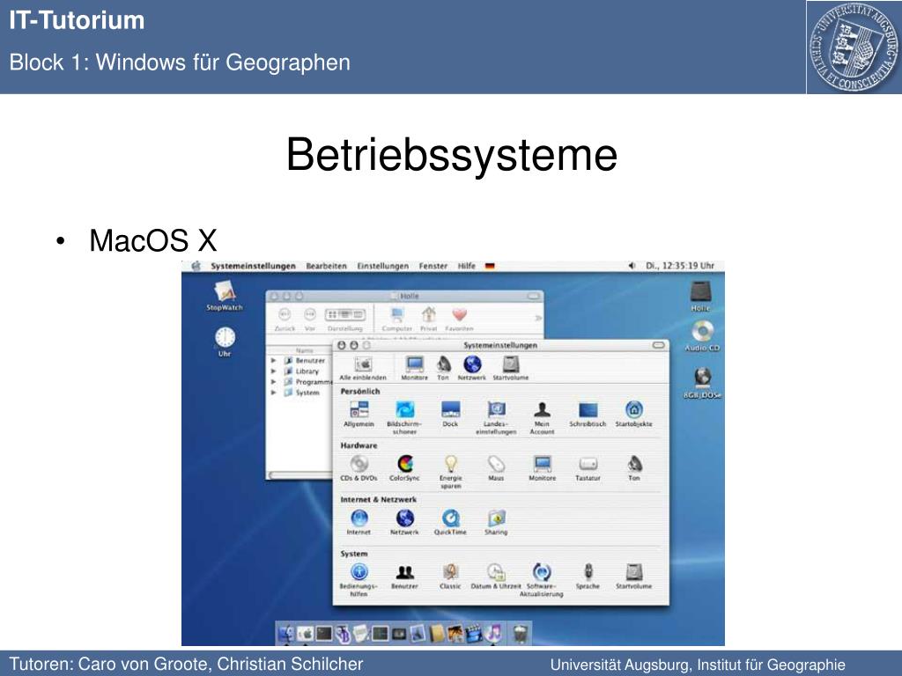Click Vor button in Holle window
Image resolution: width=902 pixels, height=676 pixels.
coord(310,320)
